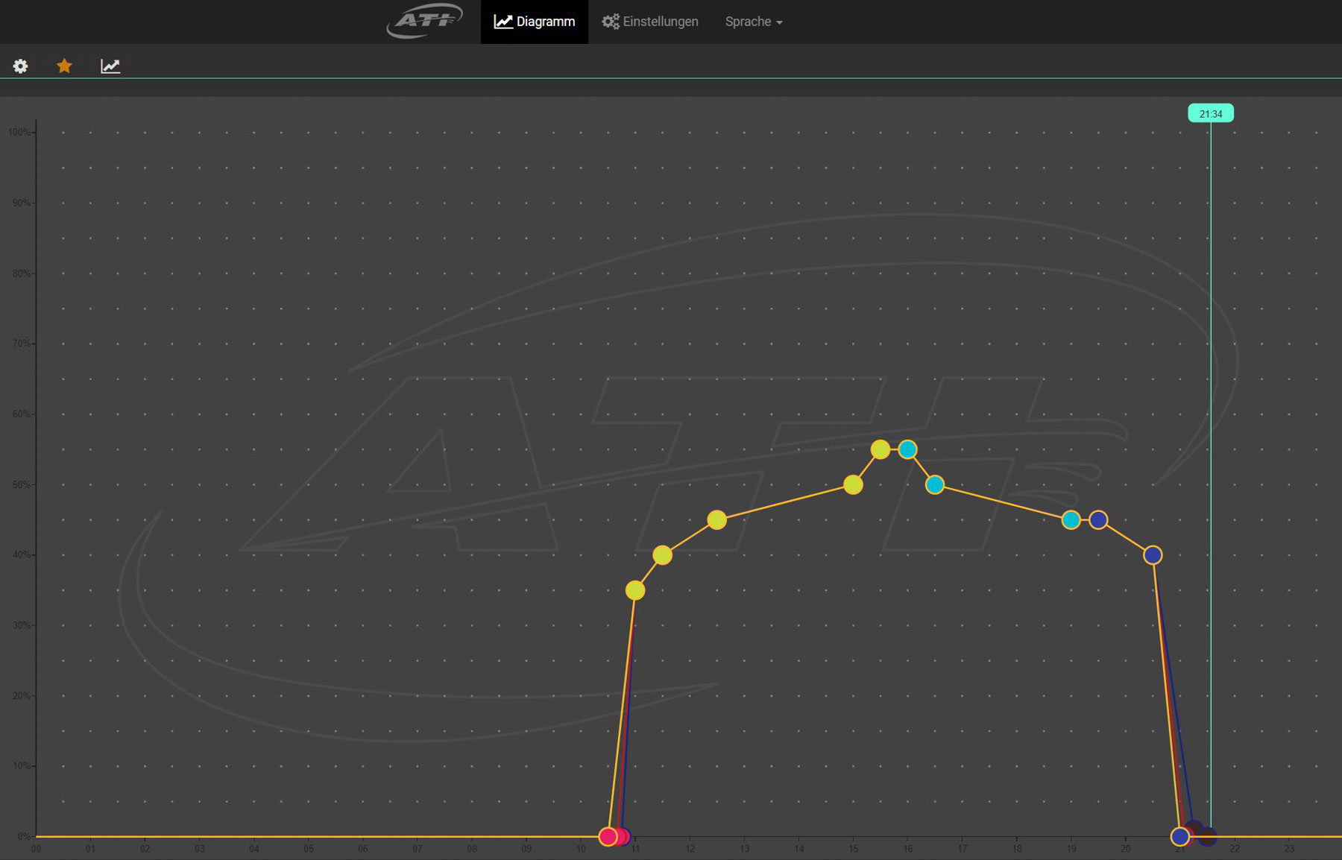Select the dark blue point at 40%
This screenshot has height=860, width=1342.
point(1153,555)
